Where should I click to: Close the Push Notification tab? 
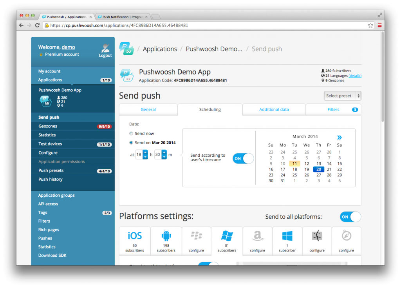coord(146,17)
